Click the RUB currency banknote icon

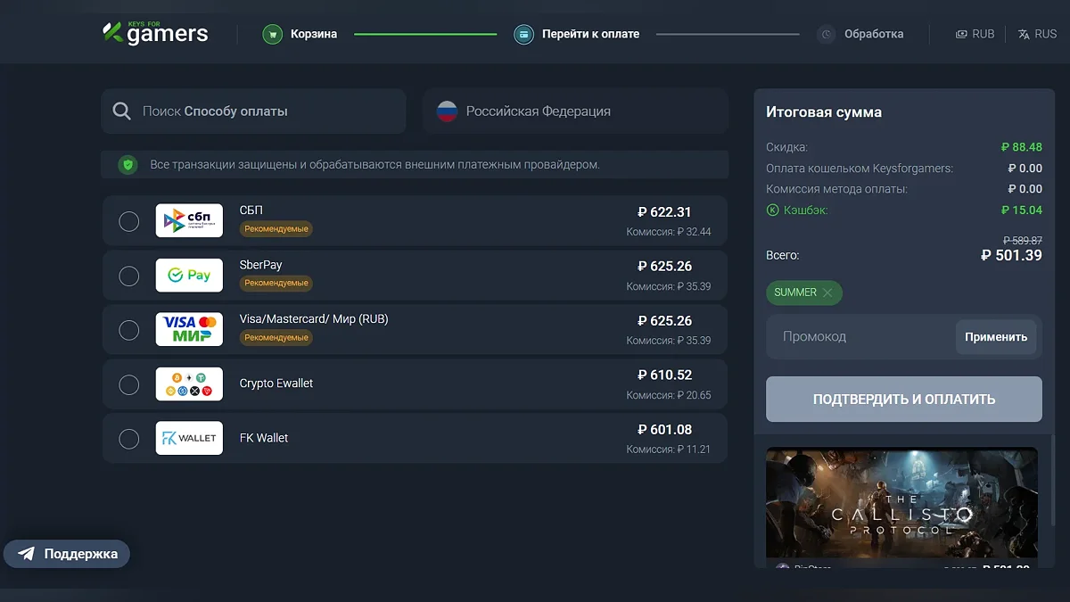click(x=961, y=34)
